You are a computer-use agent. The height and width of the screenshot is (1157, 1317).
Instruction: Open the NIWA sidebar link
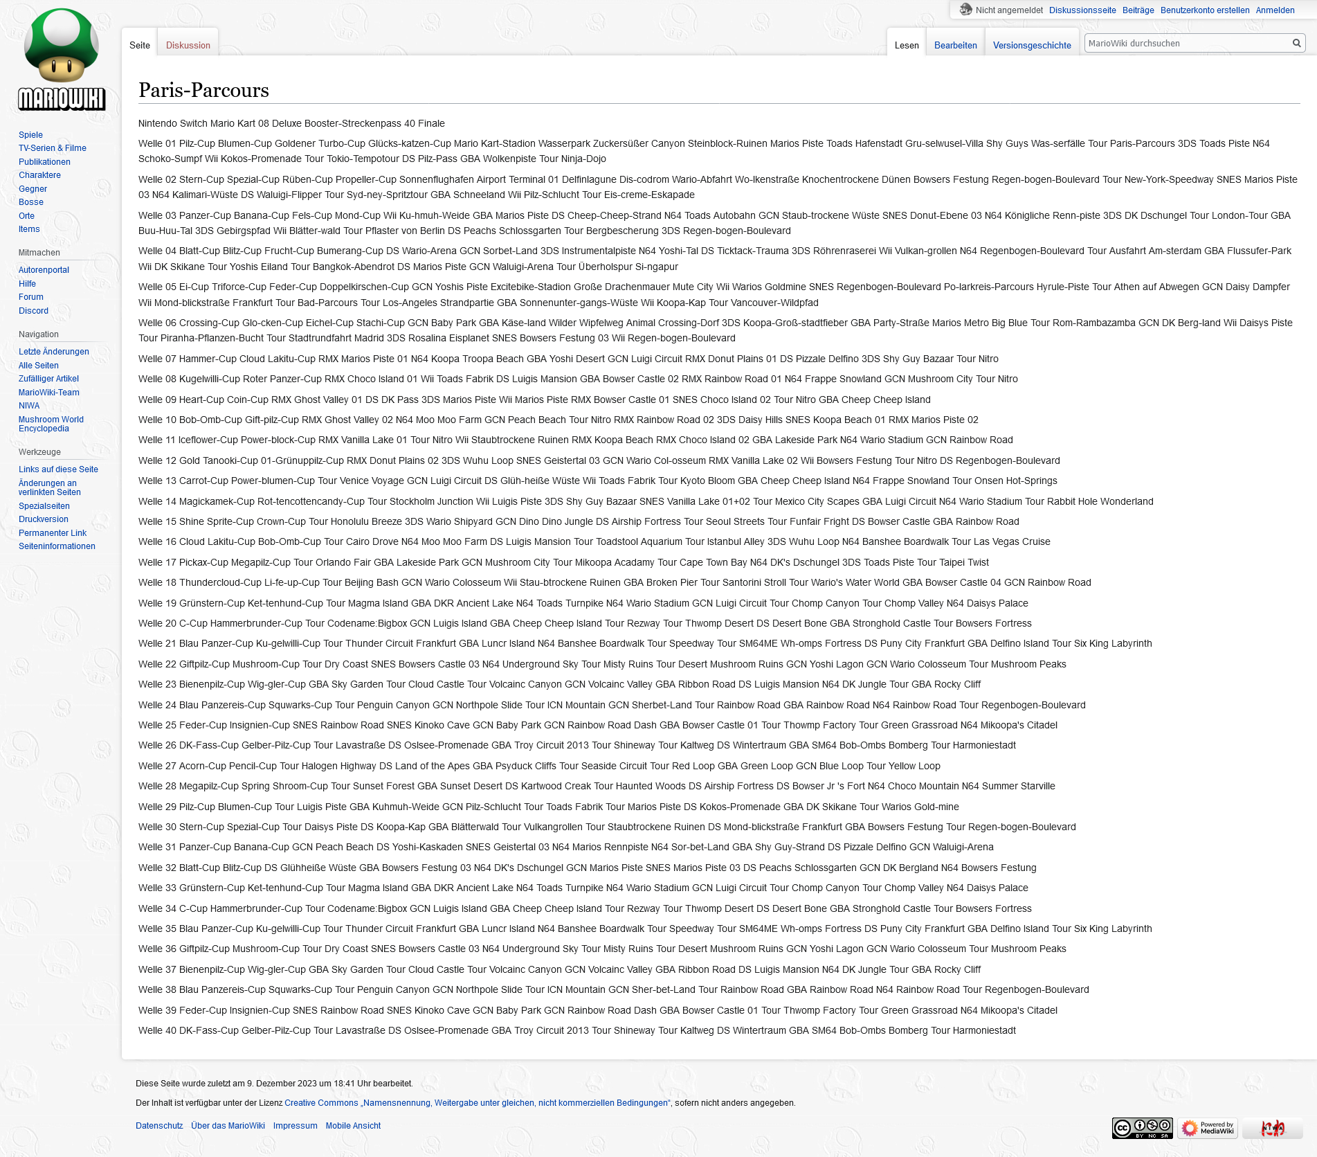[x=29, y=406]
